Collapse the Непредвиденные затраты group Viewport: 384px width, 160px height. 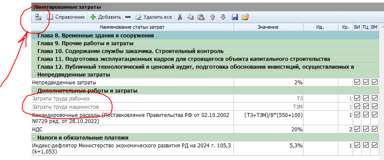point(34,75)
